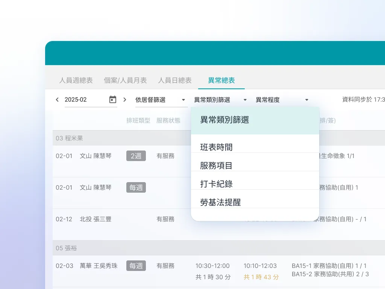
Task: Choose 異常類別篩選 header option in list
Action: [255, 120]
